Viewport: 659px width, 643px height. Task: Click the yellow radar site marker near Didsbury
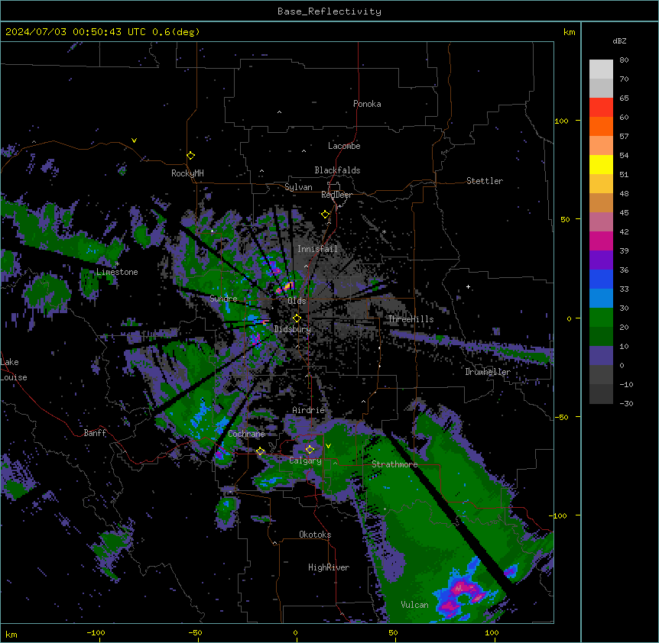coord(297,318)
